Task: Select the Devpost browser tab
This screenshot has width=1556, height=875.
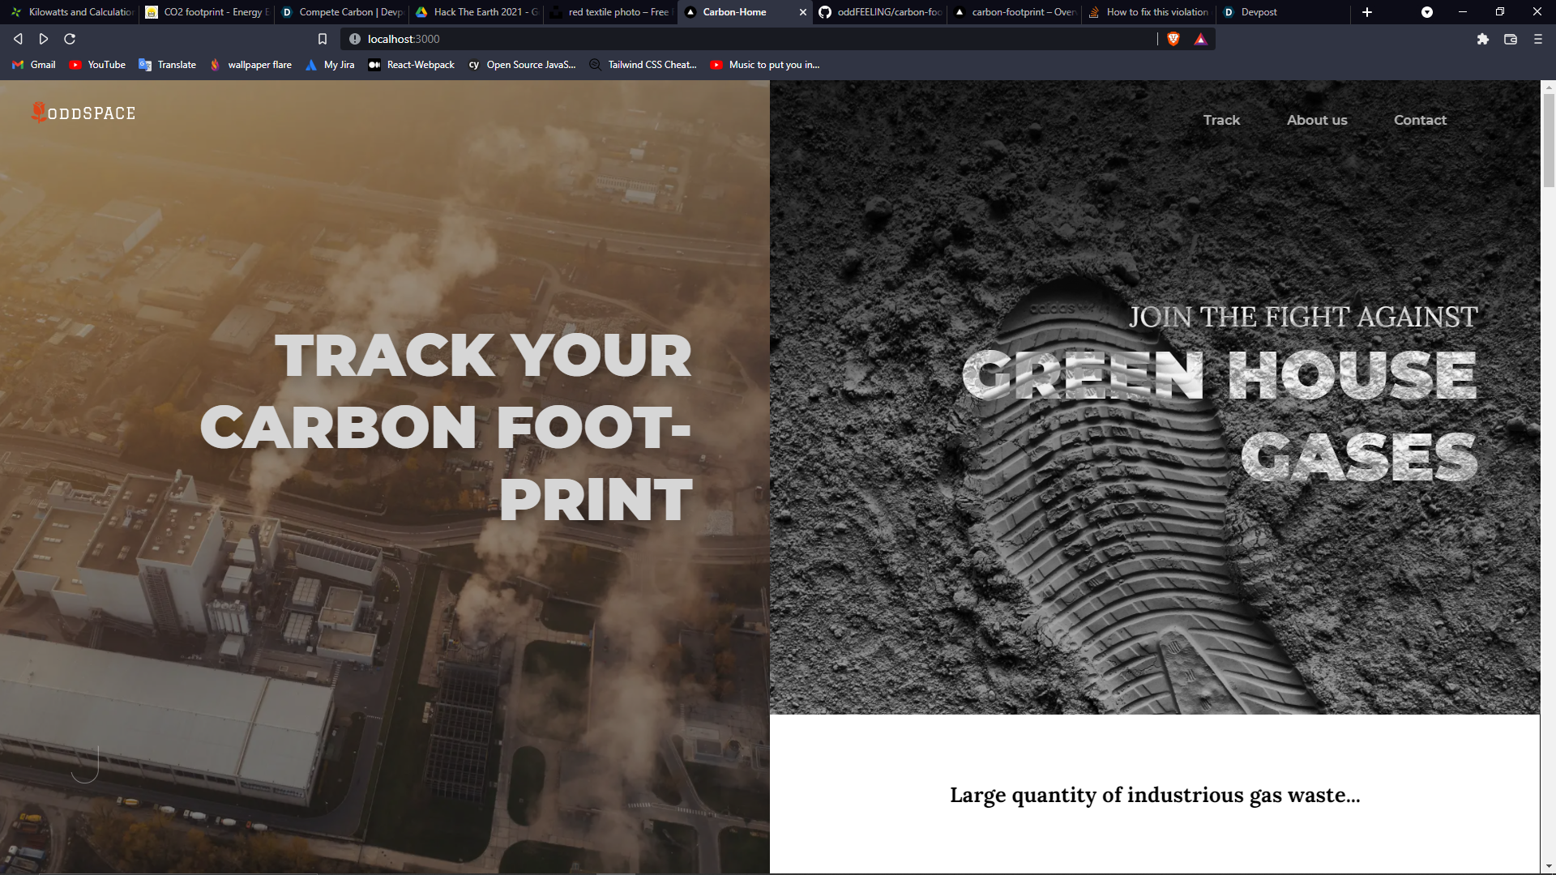Action: click(x=1256, y=12)
